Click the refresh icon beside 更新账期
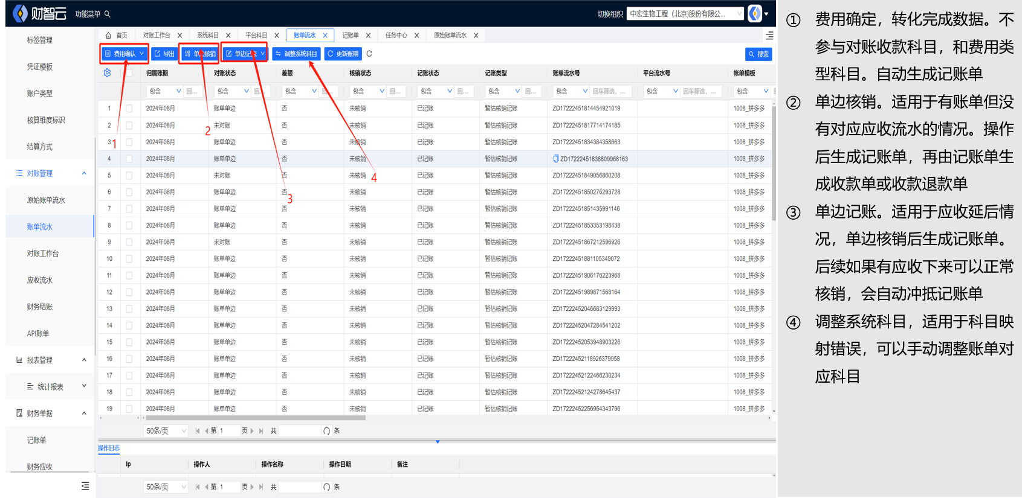Screen dimensions: 1022x498 coord(369,54)
